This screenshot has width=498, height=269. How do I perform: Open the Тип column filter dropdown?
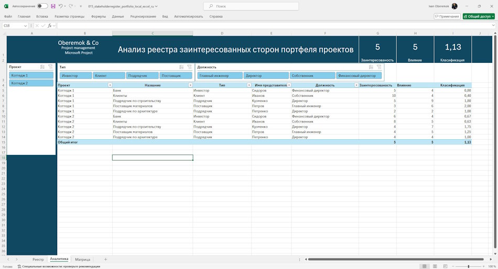coord(249,85)
